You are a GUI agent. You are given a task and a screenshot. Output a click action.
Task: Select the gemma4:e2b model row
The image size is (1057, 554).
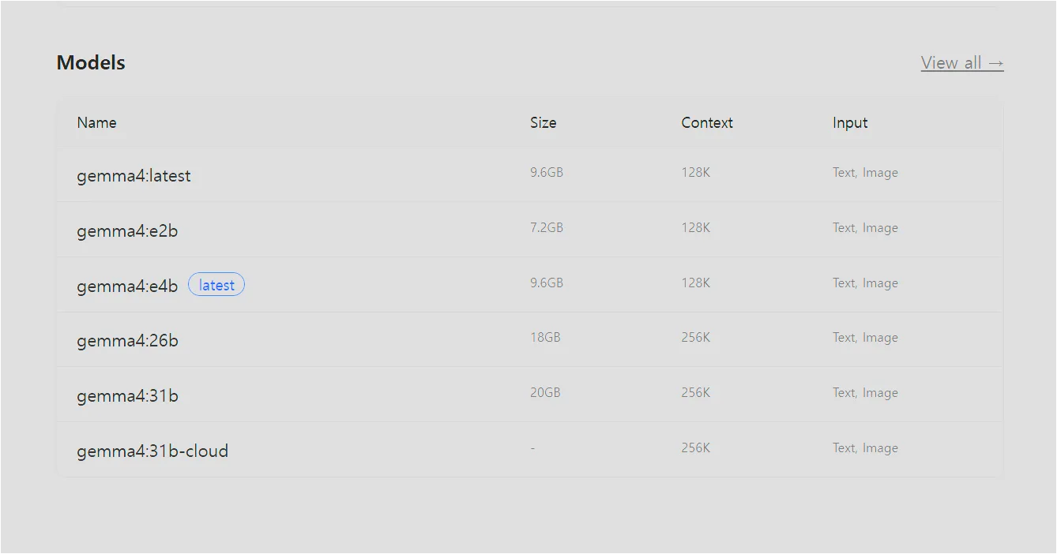coord(529,230)
